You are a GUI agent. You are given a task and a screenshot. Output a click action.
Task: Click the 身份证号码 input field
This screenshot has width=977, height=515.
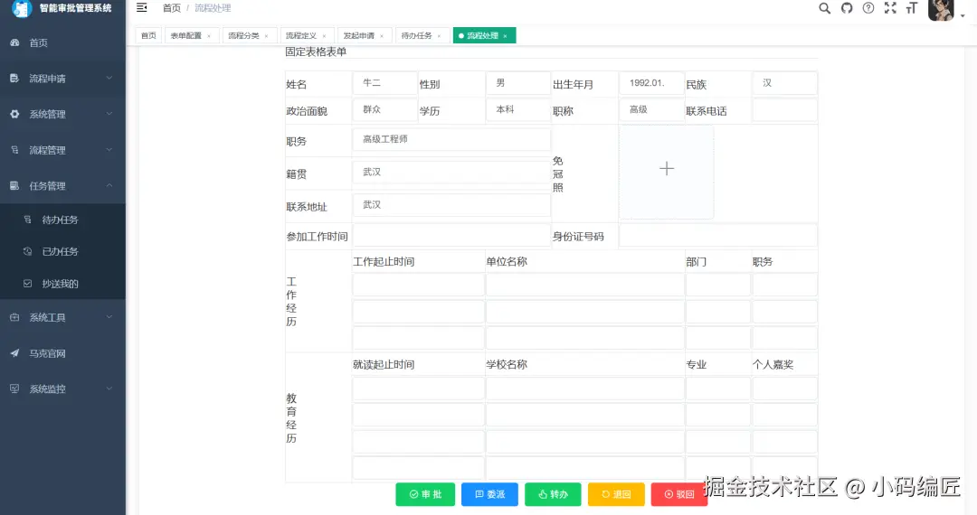click(717, 236)
